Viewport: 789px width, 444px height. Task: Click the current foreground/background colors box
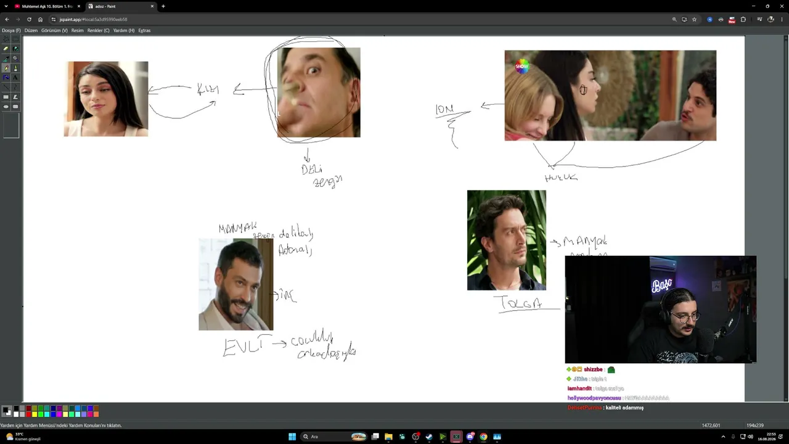coord(6,411)
